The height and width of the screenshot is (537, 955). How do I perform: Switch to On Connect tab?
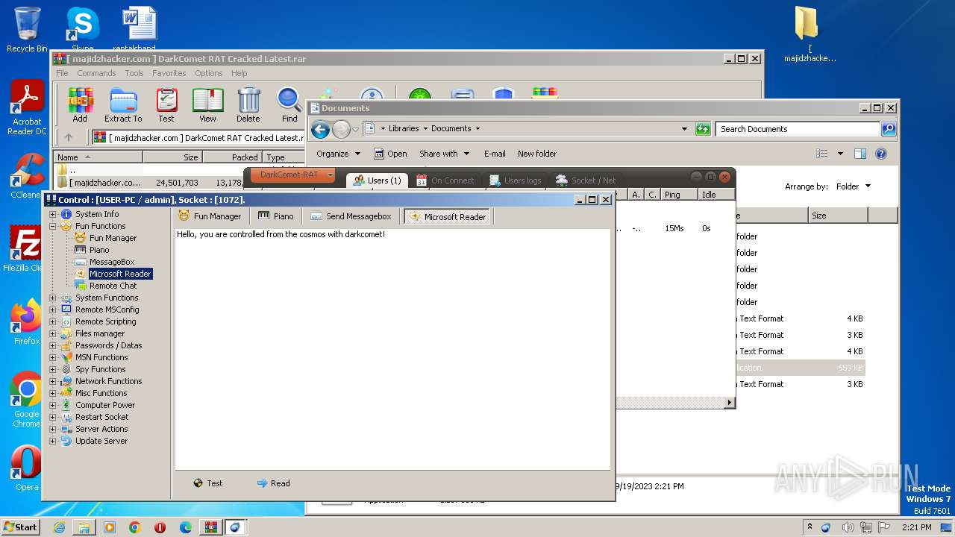pyautogui.click(x=445, y=180)
